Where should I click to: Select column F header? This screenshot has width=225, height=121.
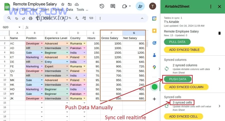click(x=111, y=33)
